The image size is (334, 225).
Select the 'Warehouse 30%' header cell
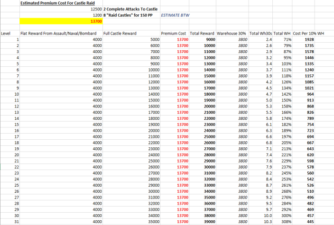[232, 33]
